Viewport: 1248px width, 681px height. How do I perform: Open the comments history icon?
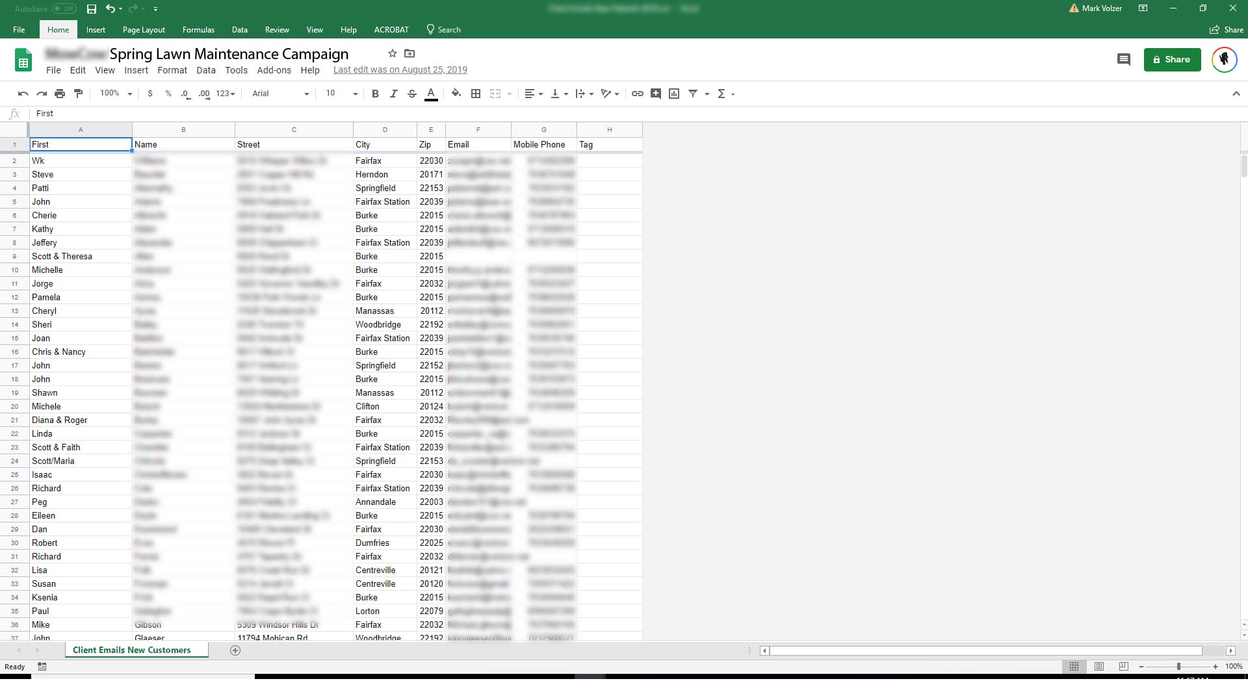point(1123,60)
